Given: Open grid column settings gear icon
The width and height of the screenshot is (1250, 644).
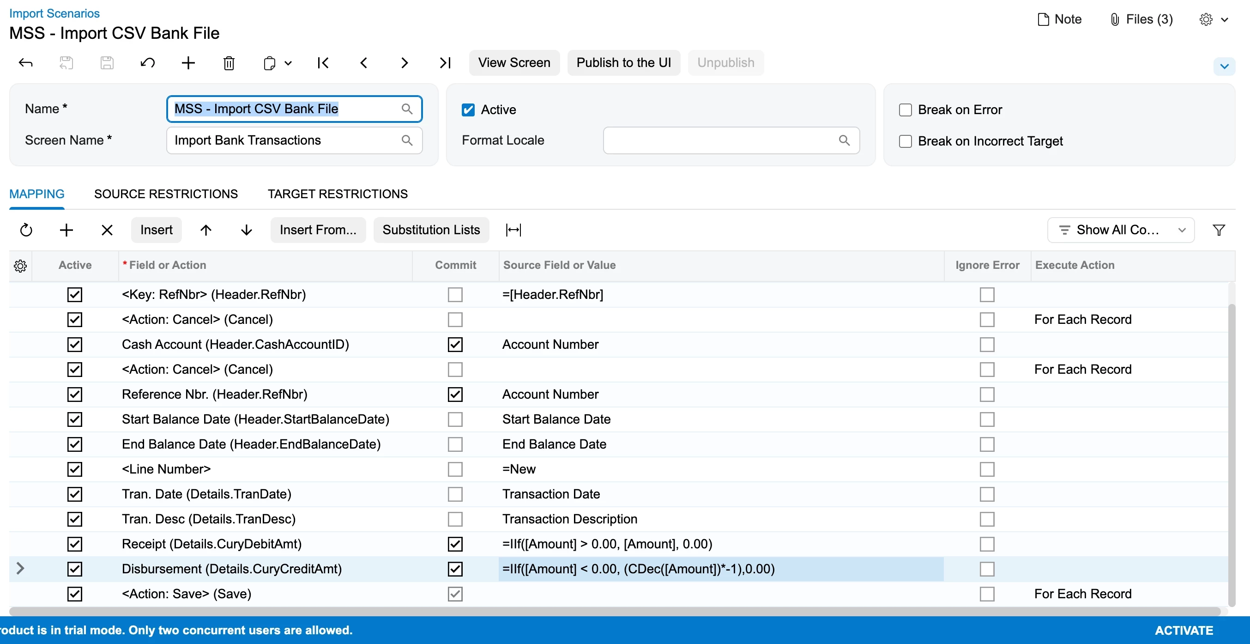Looking at the screenshot, I should (x=20, y=266).
